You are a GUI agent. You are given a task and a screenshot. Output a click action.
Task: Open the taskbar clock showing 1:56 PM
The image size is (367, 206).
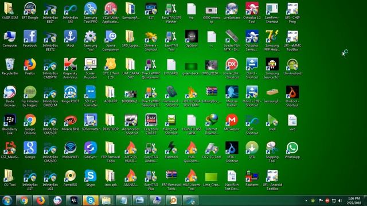coord(354,201)
